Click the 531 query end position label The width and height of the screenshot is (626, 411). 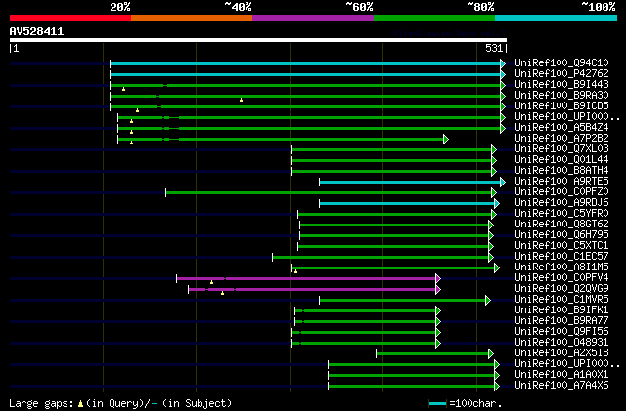click(x=493, y=48)
